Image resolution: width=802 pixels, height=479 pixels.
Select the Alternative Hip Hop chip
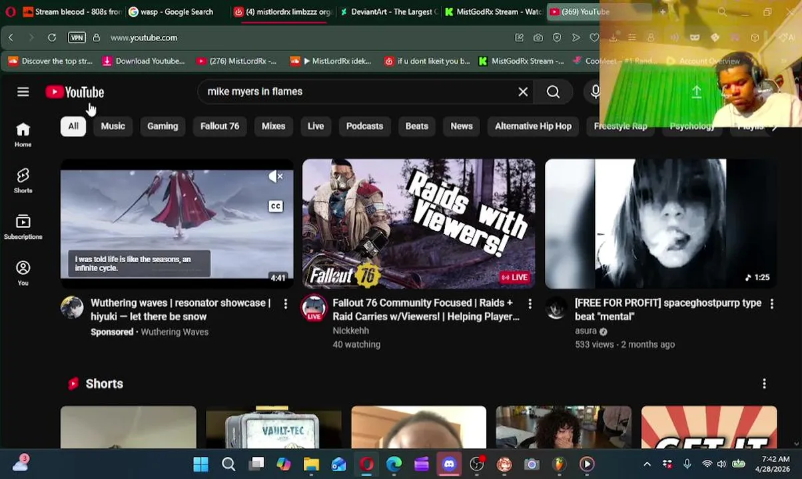tap(533, 126)
